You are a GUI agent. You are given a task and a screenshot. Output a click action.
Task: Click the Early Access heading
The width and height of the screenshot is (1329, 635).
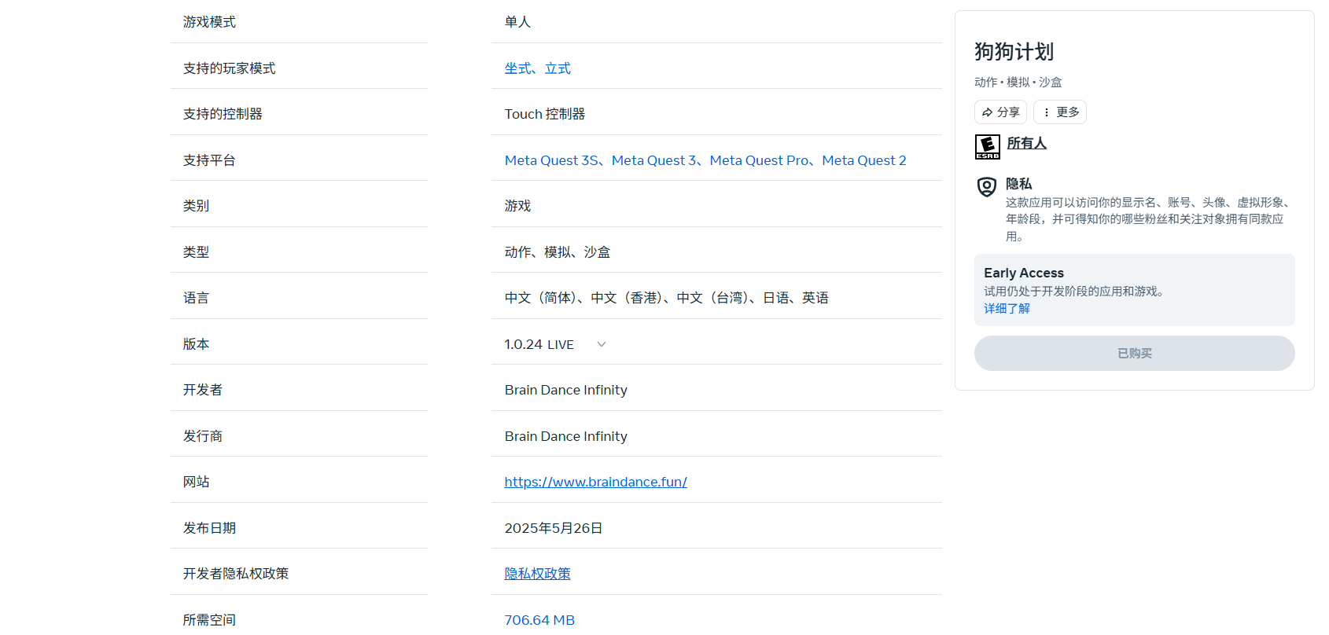pyautogui.click(x=1023, y=273)
